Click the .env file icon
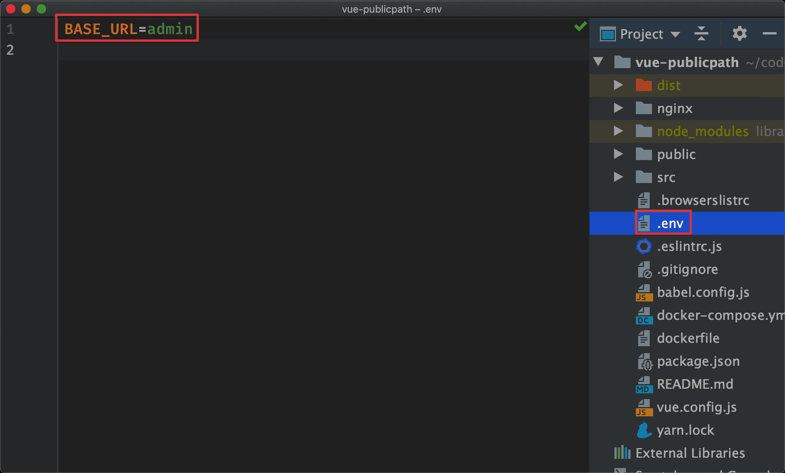This screenshot has width=785, height=473. tap(644, 223)
